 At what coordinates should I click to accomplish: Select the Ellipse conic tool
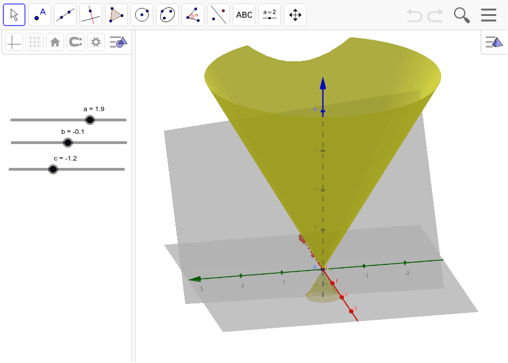coord(167,15)
